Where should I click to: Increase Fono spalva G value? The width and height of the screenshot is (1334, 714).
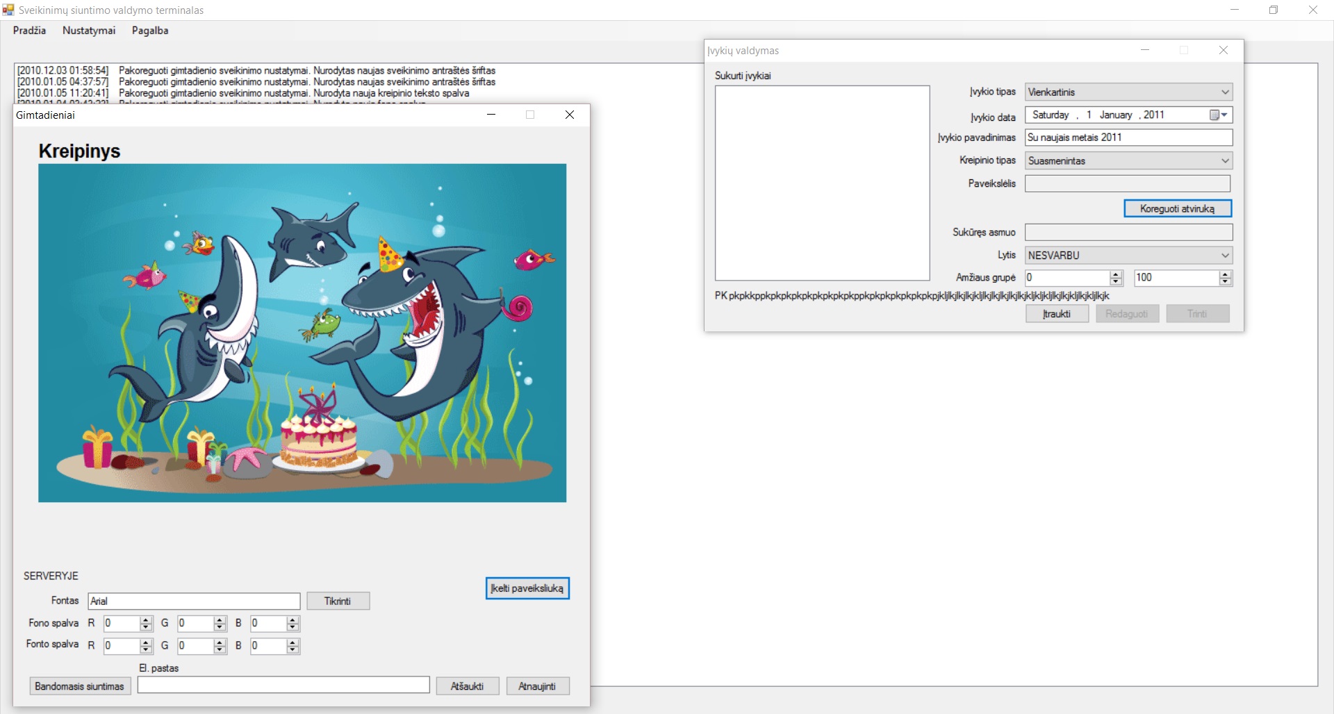pyautogui.click(x=220, y=620)
